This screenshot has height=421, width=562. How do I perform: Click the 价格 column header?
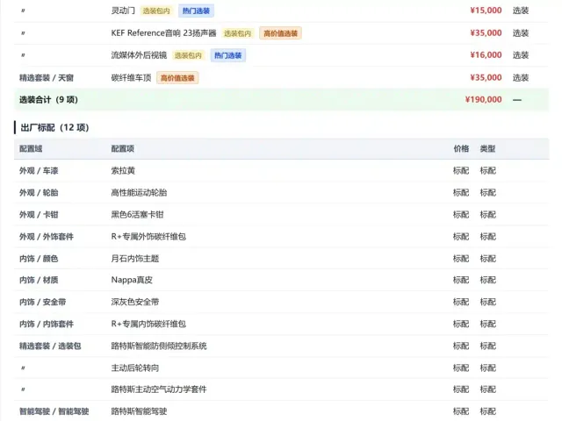click(461, 148)
